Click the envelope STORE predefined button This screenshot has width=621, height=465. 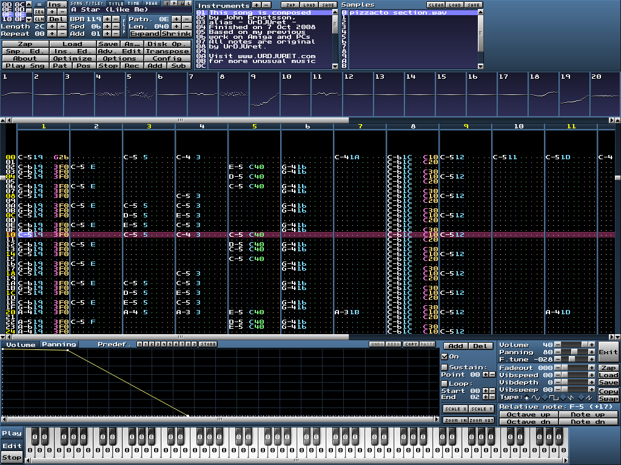tap(207, 345)
